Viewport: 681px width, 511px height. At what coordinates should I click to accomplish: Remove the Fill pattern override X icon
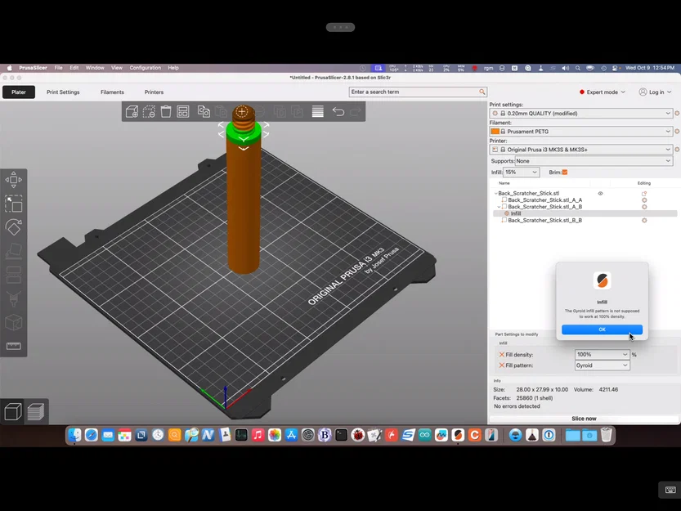coord(502,365)
